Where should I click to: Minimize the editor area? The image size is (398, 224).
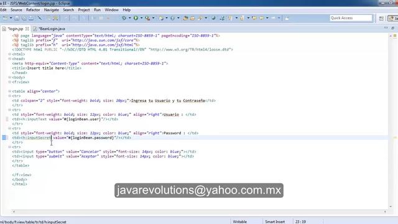(386, 27)
